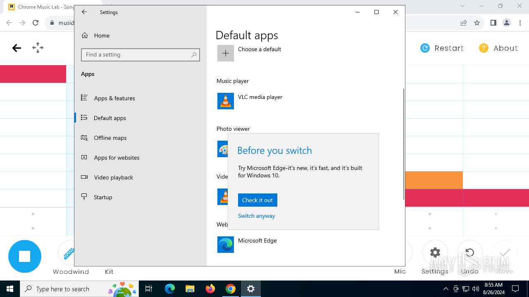Image resolution: width=529 pixels, height=297 pixels.
Task: Click Song Maker back arrow
Action: coord(17,48)
